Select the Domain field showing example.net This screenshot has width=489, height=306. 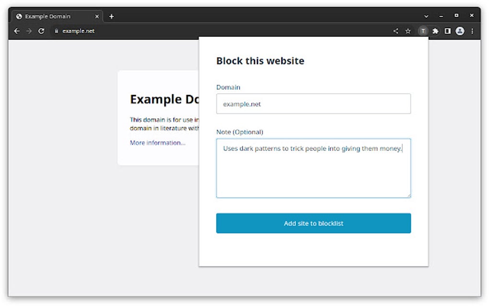314,104
